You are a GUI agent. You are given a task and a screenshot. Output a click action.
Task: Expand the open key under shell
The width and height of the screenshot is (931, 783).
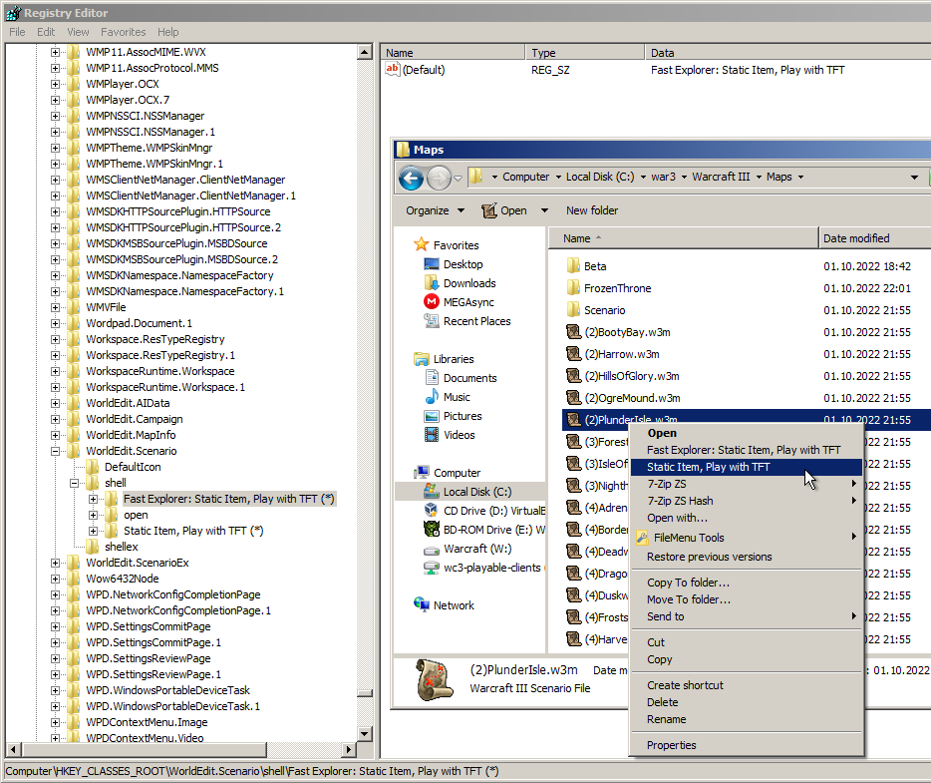pyautogui.click(x=94, y=515)
